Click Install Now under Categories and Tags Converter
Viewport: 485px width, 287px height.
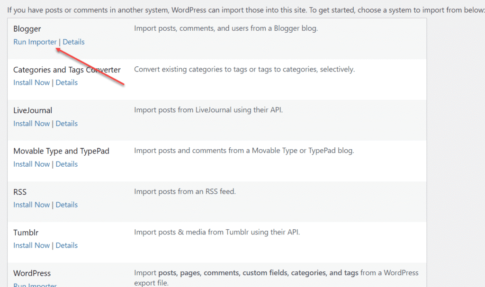click(31, 82)
